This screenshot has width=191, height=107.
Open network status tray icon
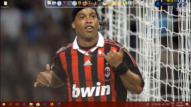[x=156, y=104]
